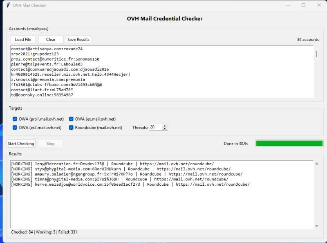Close the OVH Mail Checker window
Viewport: 327px width, 243px height.
(319, 5)
